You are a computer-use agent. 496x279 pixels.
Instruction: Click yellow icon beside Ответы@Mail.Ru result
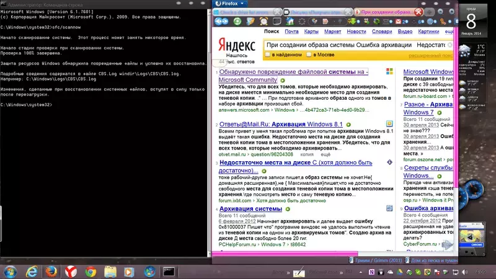click(389, 123)
